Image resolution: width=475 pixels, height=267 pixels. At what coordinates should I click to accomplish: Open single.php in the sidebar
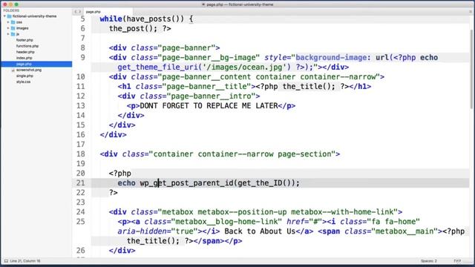coord(24,76)
